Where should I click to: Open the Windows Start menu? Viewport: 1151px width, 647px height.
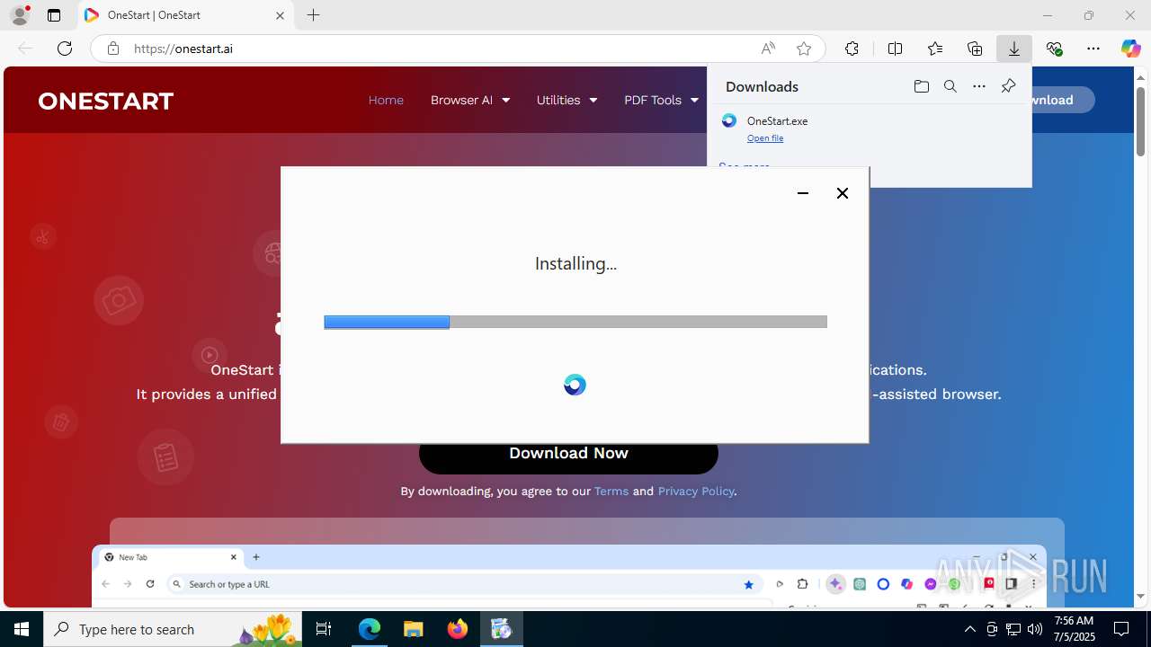pyautogui.click(x=22, y=629)
